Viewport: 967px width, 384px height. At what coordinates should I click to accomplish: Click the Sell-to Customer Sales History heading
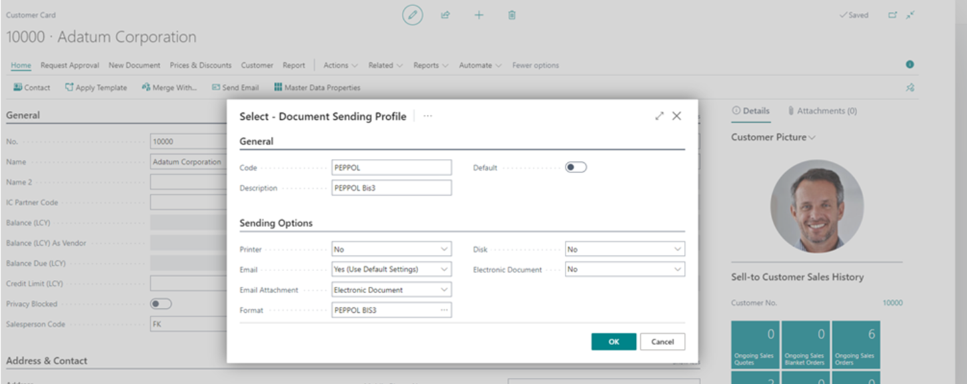797,277
